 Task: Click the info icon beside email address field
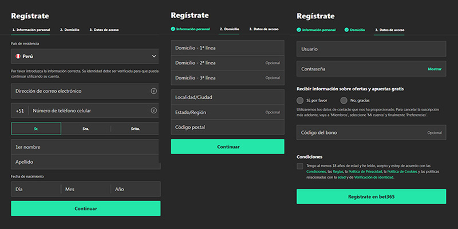pos(153,91)
